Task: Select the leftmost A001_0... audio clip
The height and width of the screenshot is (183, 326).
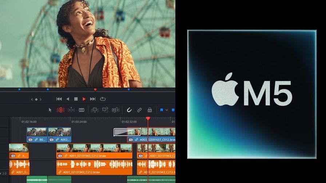Action: tap(19, 167)
